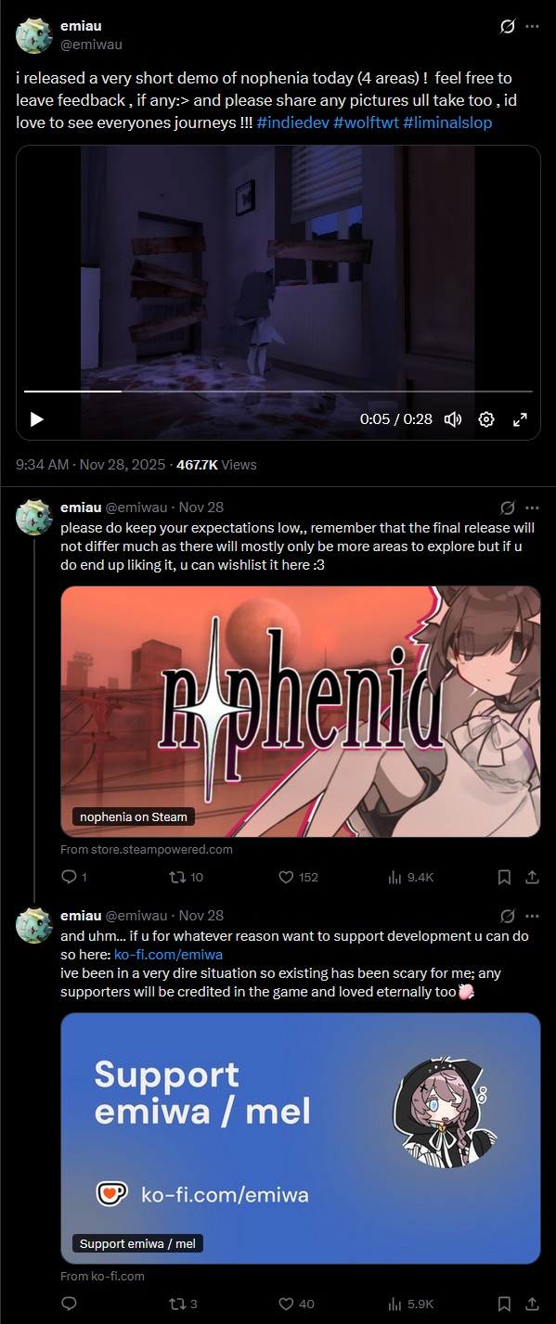Share the Steam wishlist reply
Viewport: 556px width, 1324px height.
click(532, 877)
